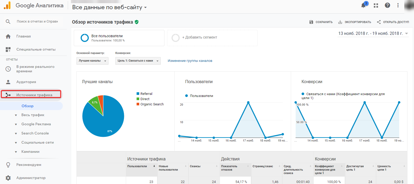
Task: Click the Сохранить button
Action: pos(321,22)
